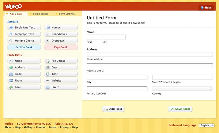Image resolution: width=219 pixels, height=133 pixels.
Task: Add a Section Break
Action: [24, 47]
